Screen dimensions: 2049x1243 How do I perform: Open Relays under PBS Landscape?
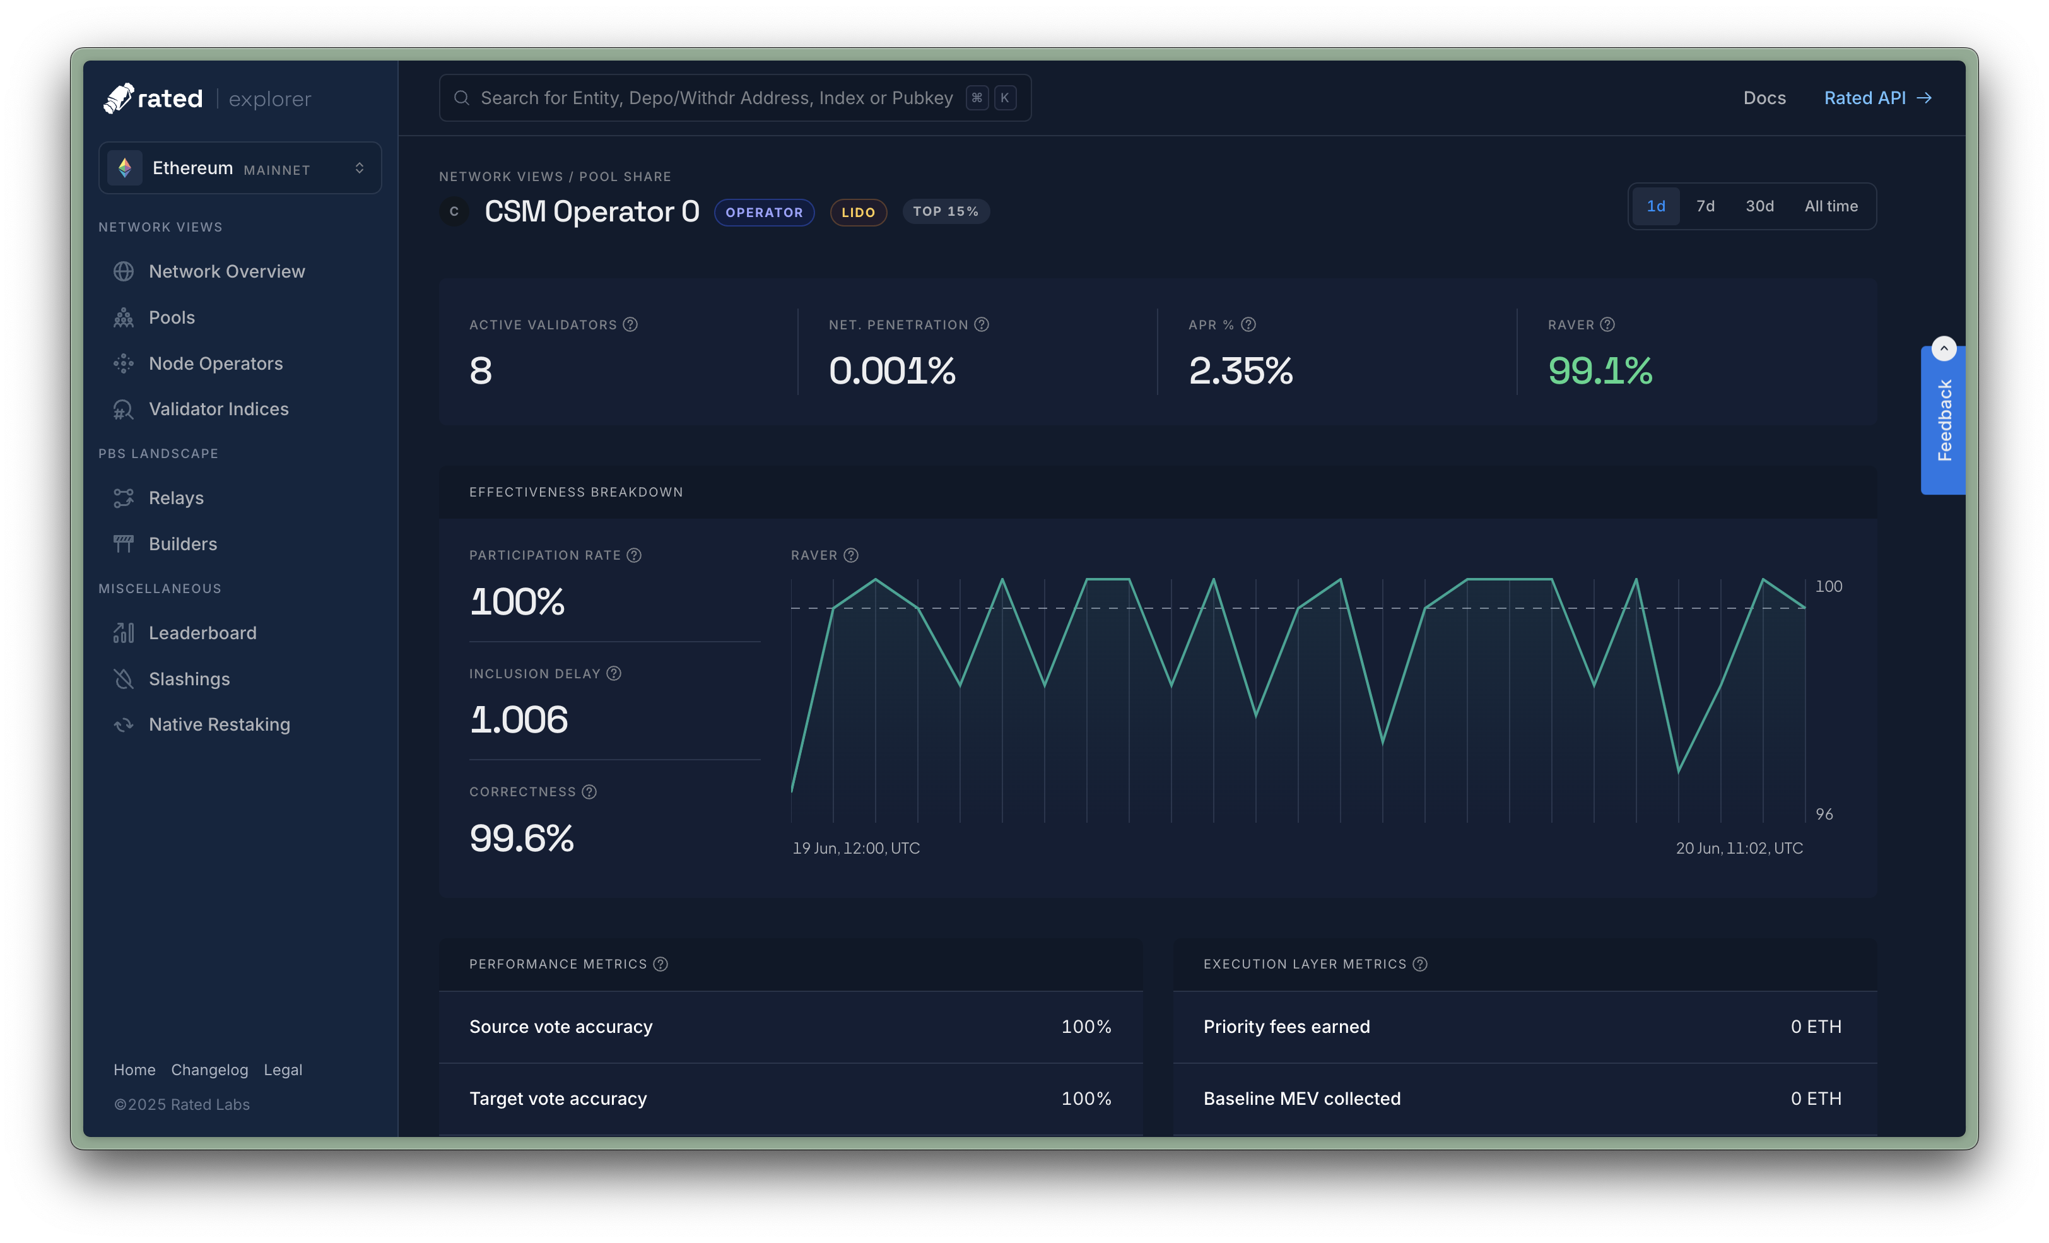[x=176, y=498]
